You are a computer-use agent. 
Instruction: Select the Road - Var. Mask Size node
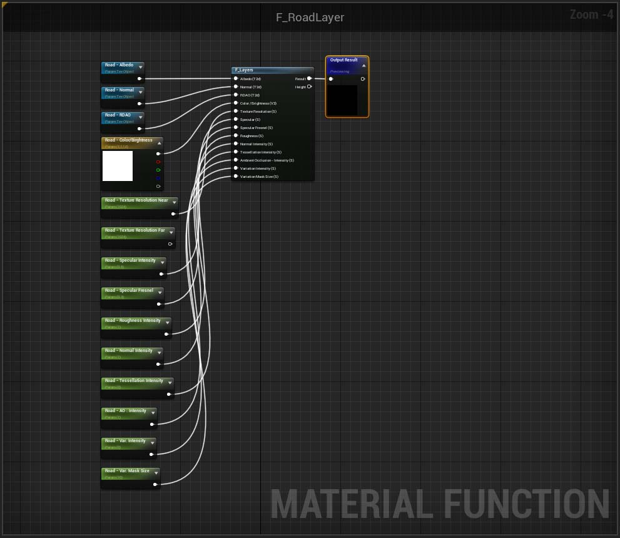click(131, 473)
